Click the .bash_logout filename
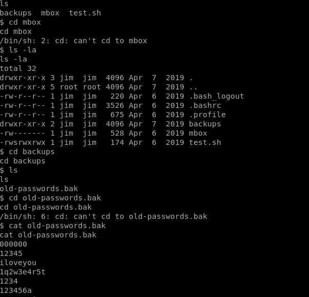This screenshot has width=309, height=297. pyautogui.click(x=217, y=96)
